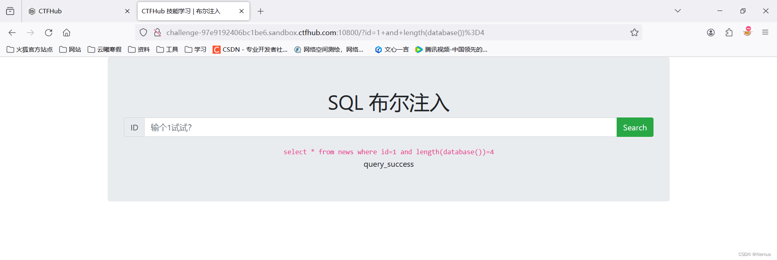Open the extensions puzzle icon
Viewport: 777px width, 260px height.
point(729,33)
